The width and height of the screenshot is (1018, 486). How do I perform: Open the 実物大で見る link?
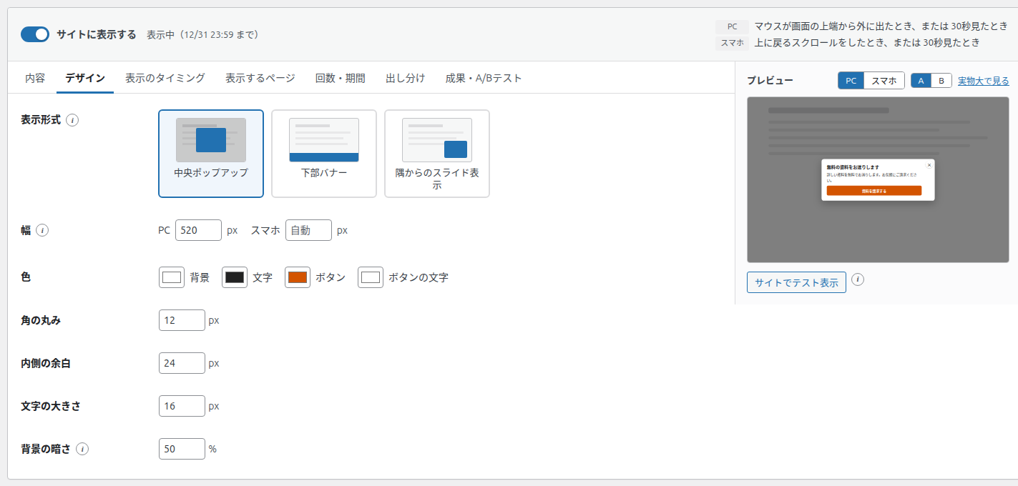984,81
